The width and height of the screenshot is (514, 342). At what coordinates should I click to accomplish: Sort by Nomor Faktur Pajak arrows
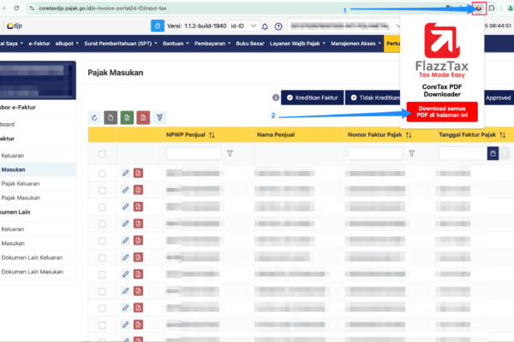409,135
